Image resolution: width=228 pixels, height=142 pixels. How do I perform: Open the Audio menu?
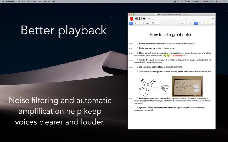[x=29, y=1]
